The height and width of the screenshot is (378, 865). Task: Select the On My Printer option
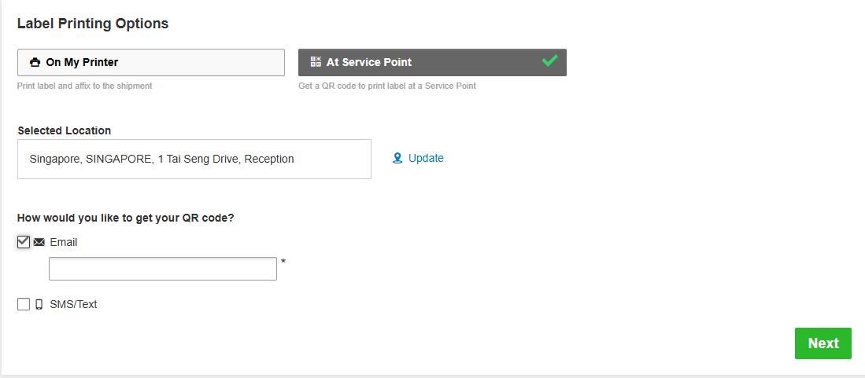(151, 62)
